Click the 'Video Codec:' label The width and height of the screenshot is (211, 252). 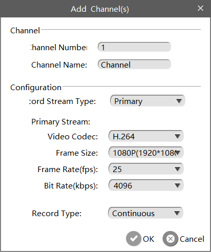coord(73,137)
